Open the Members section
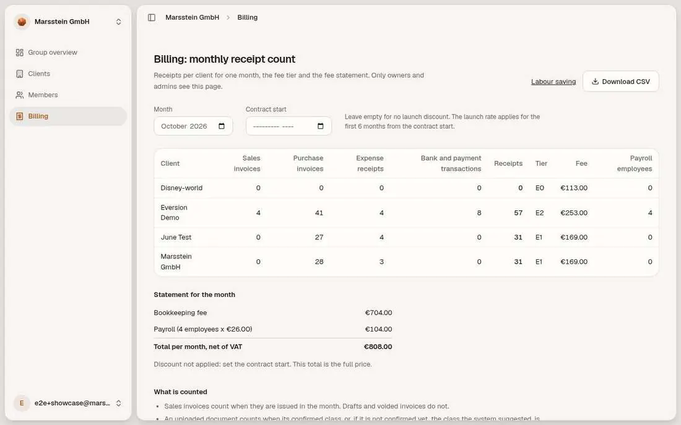681x425 pixels. click(x=68, y=95)
